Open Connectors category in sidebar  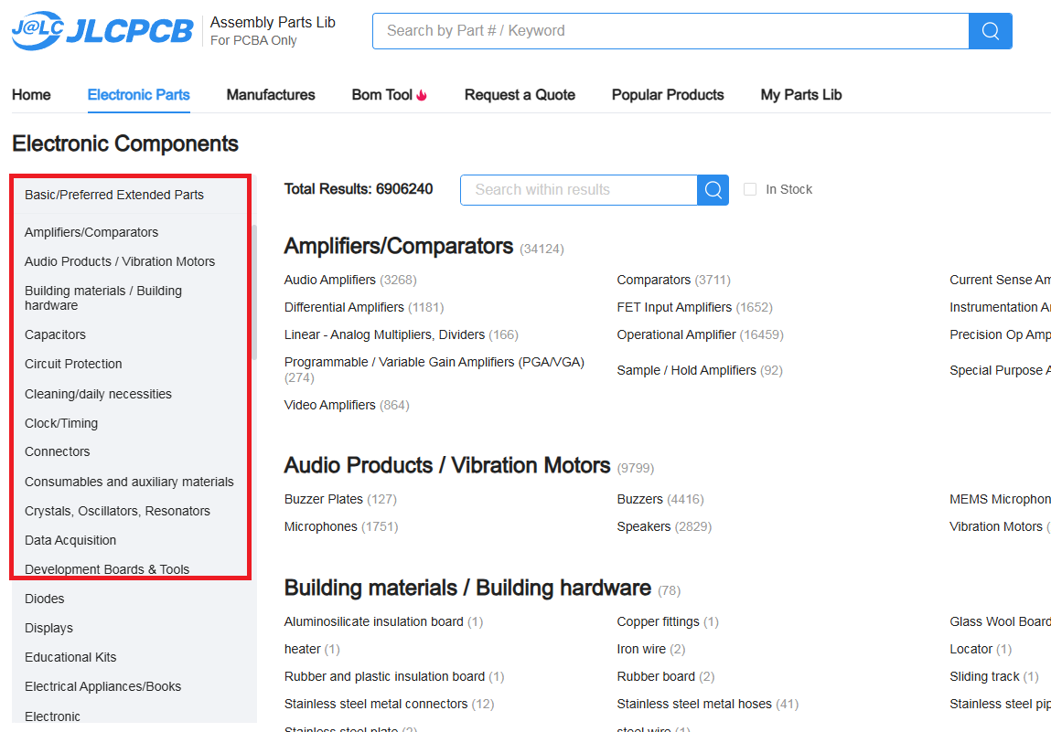coord(58,452)
